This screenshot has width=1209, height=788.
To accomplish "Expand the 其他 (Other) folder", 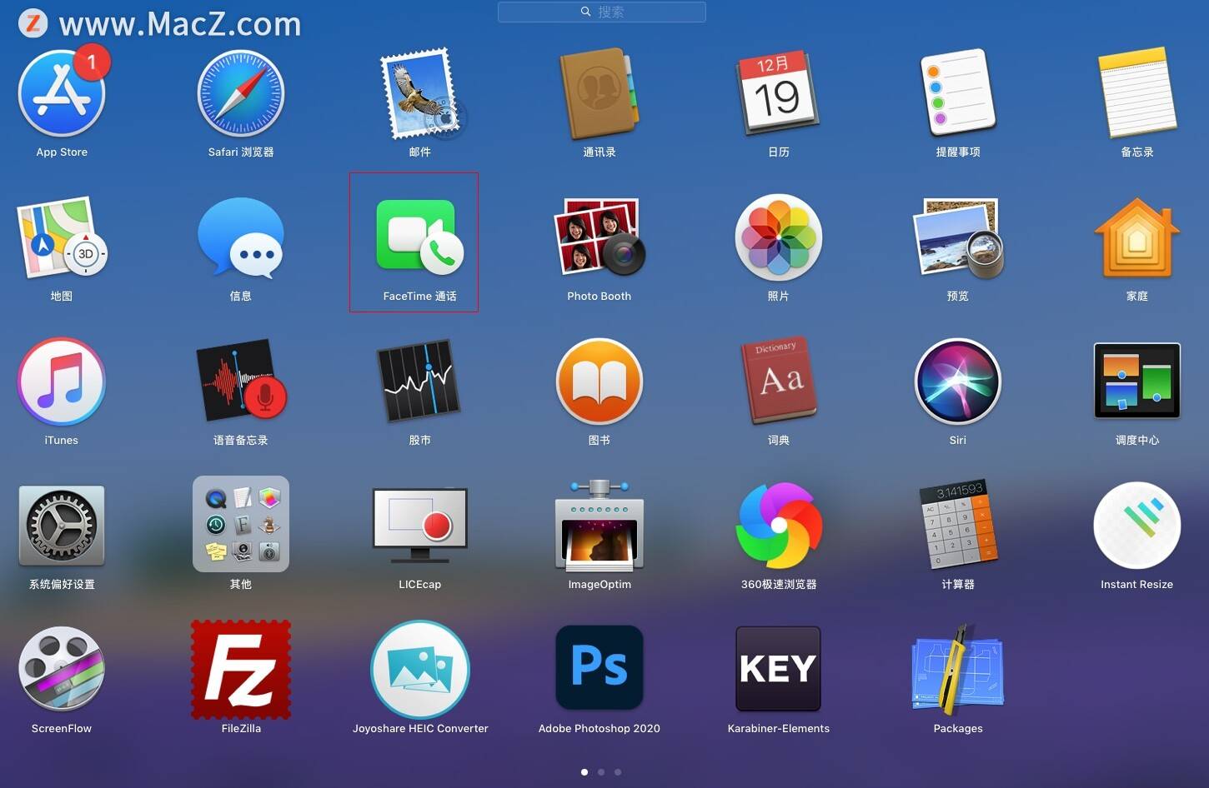I will [x=241, y=524].
